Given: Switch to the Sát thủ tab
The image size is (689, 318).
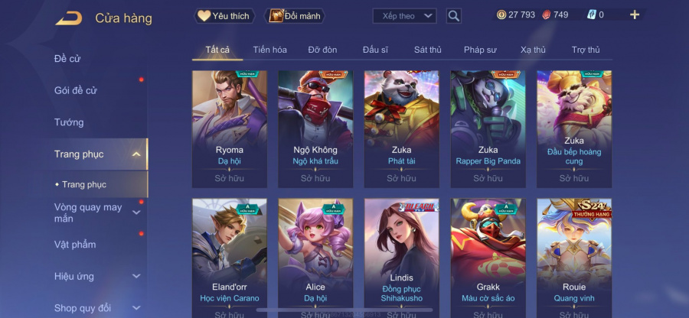Looking at the screenshot, I should [x=427, y=50].
